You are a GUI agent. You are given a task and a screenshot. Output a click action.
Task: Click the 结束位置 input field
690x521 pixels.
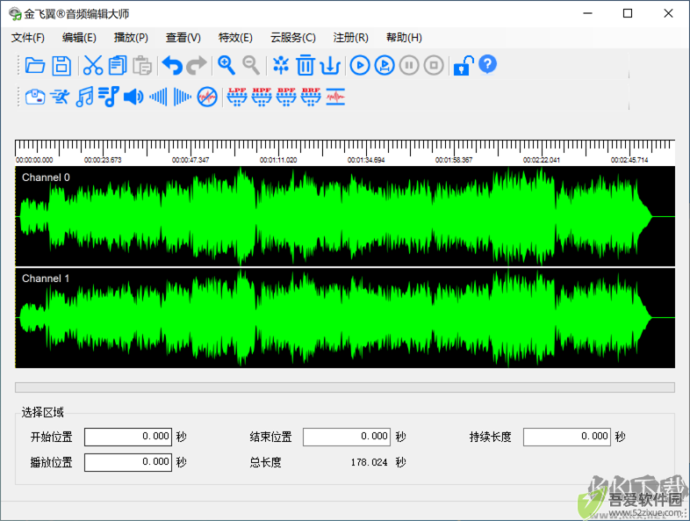(x=347, y=437)
